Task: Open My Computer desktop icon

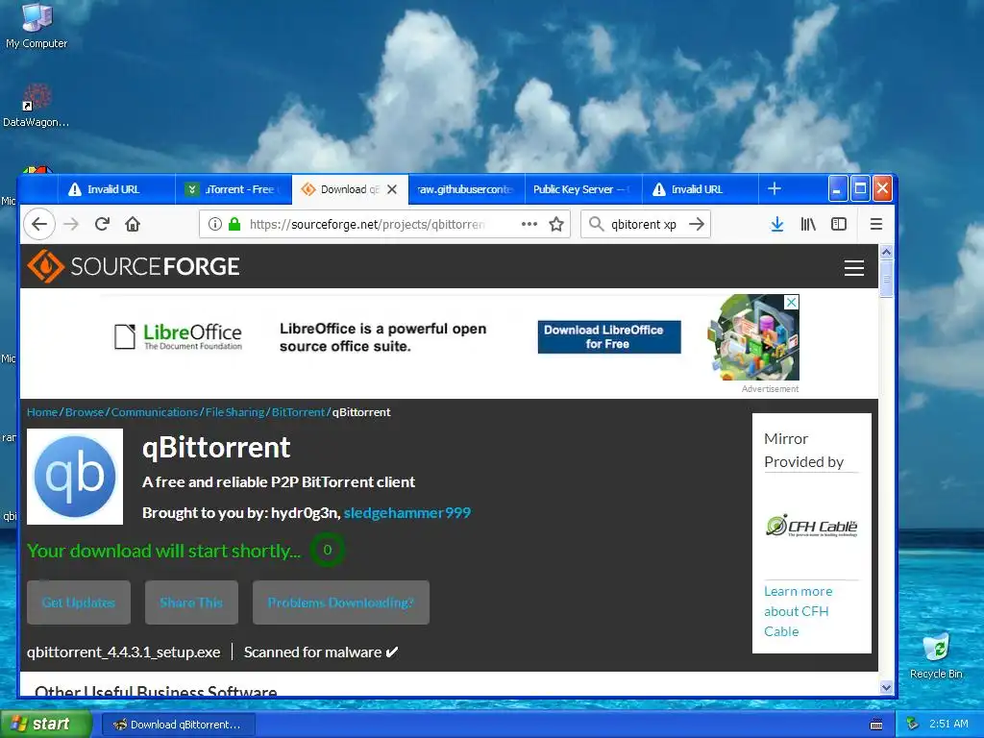Action: [37, 26]
